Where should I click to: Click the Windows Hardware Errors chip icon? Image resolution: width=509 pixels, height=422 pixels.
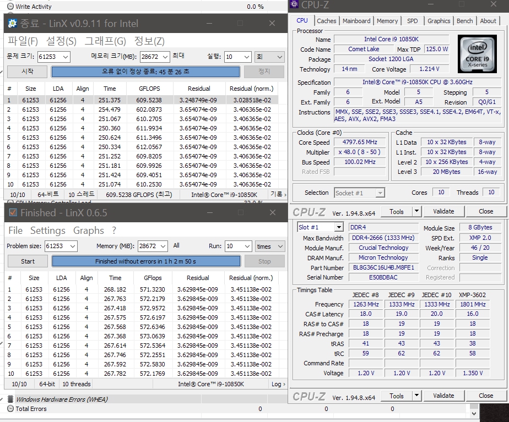(x=10, y=399)
